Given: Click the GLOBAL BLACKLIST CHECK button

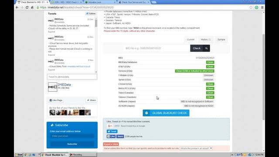Looking at the screenshot, I should pyautogui.click(x=166, y=113).
